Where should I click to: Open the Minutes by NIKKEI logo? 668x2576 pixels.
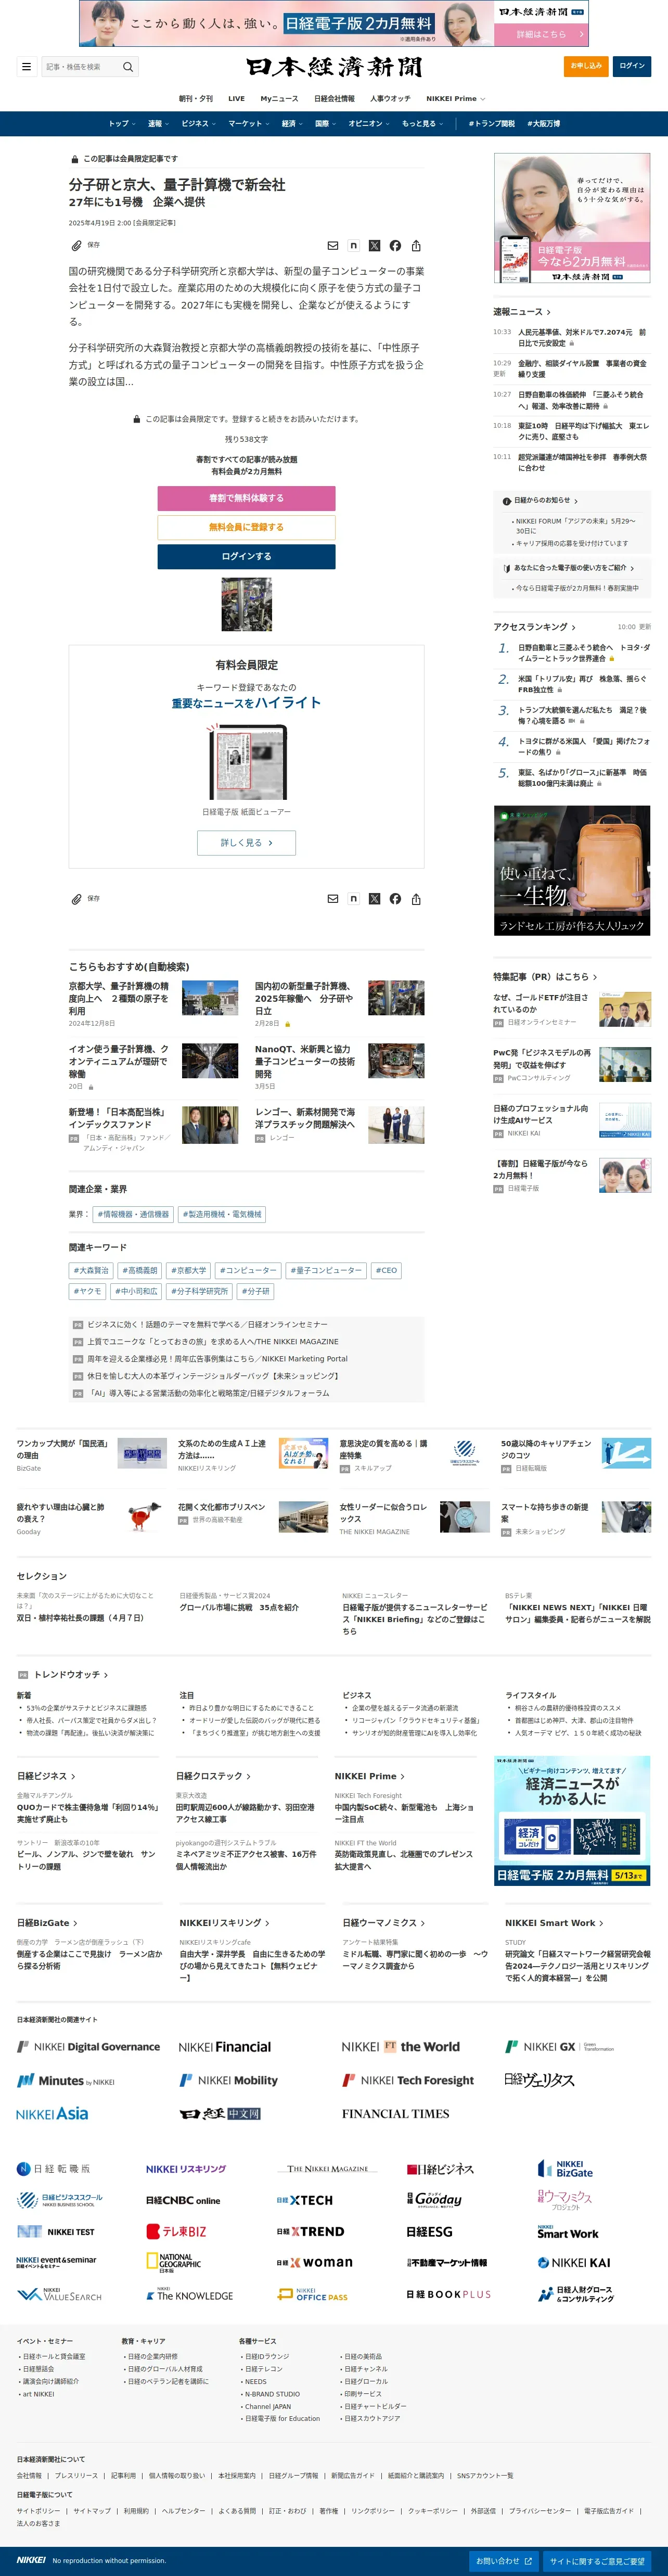click(x=66, y=2081)
